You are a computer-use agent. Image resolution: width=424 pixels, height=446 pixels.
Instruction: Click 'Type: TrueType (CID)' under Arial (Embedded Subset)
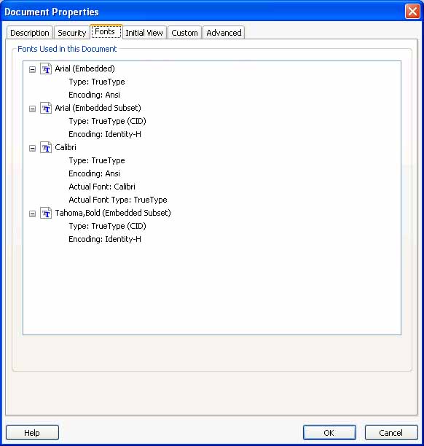click(x=107, y=121)
